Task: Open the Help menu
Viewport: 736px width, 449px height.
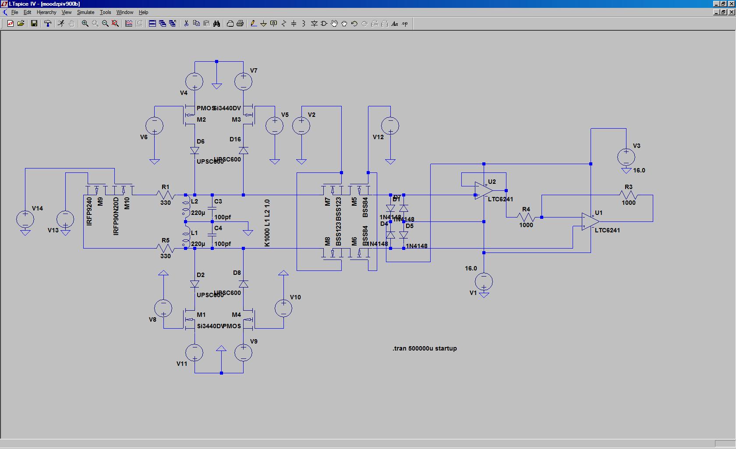Action: pyautogui.click(x=143, y=12)
